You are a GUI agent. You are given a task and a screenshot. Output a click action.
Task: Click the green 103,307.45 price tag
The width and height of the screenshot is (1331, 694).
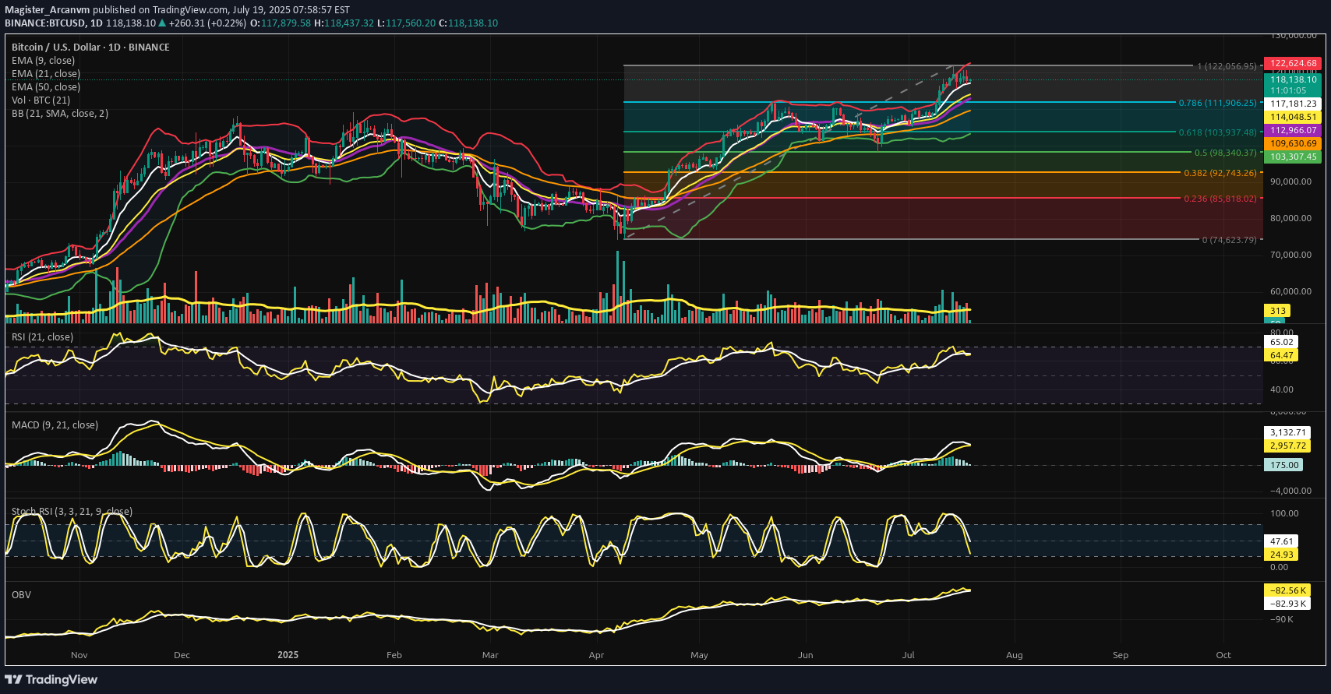click(x=1293, y=157)
